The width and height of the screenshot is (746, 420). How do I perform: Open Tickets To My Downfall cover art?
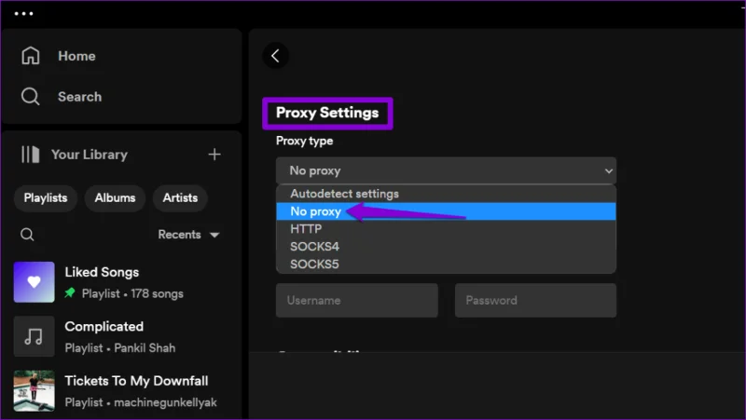point(35,390)
